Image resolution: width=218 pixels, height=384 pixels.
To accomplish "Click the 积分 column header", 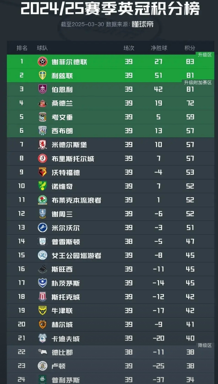I will pos(190,48).
